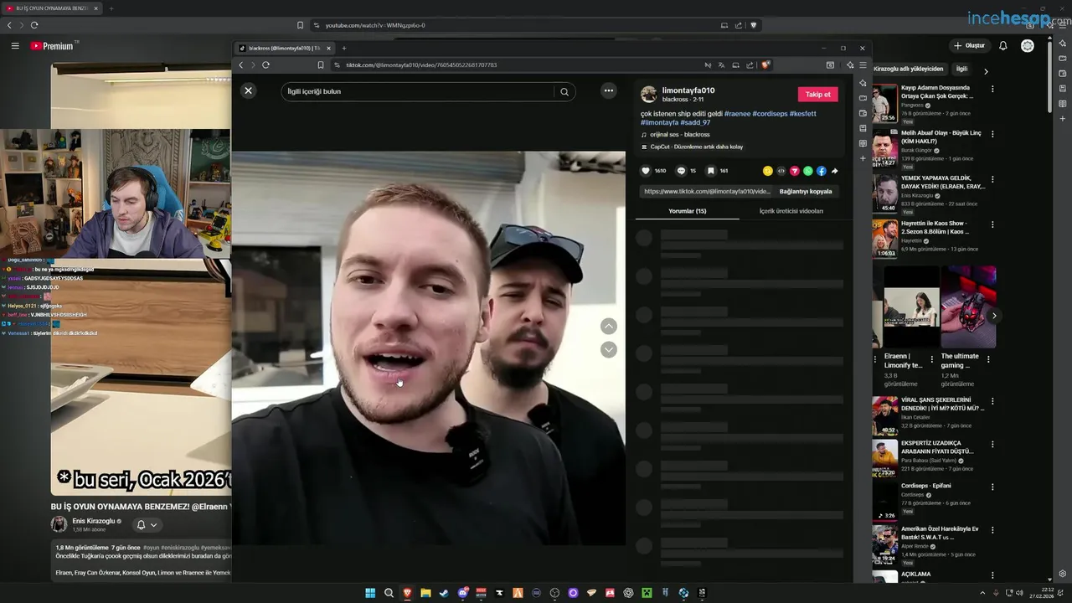Open TikTok comments bubble icon

coord(681,171)
